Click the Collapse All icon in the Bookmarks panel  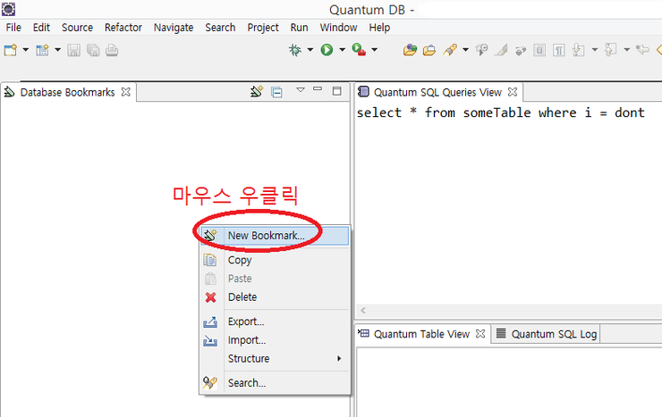[277, 91]
